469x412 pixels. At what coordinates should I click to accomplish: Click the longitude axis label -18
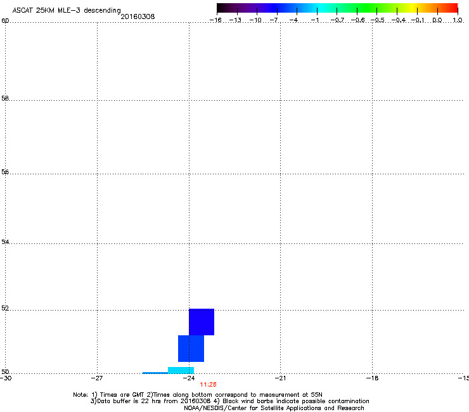coord(372,378)
